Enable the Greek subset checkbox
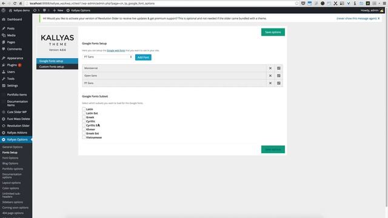The width and height of the screenshot is (388, 218). pos(84,117)
